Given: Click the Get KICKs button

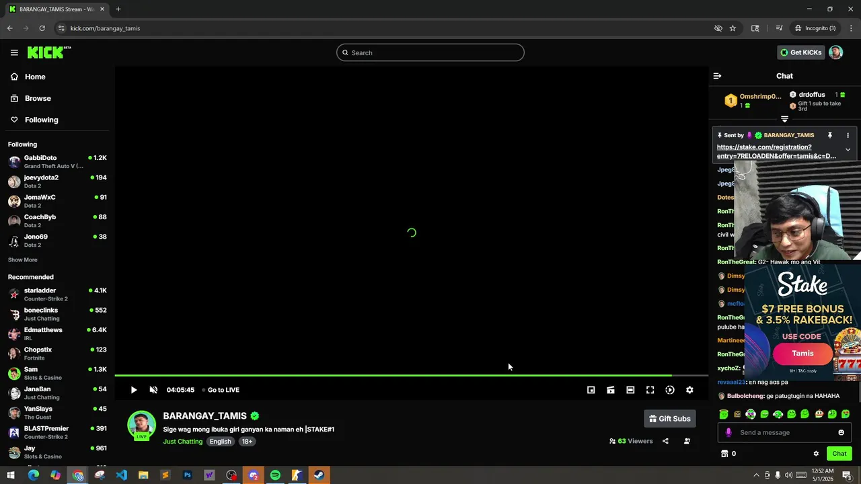Looking at the screenshot, I should point(801,52).
